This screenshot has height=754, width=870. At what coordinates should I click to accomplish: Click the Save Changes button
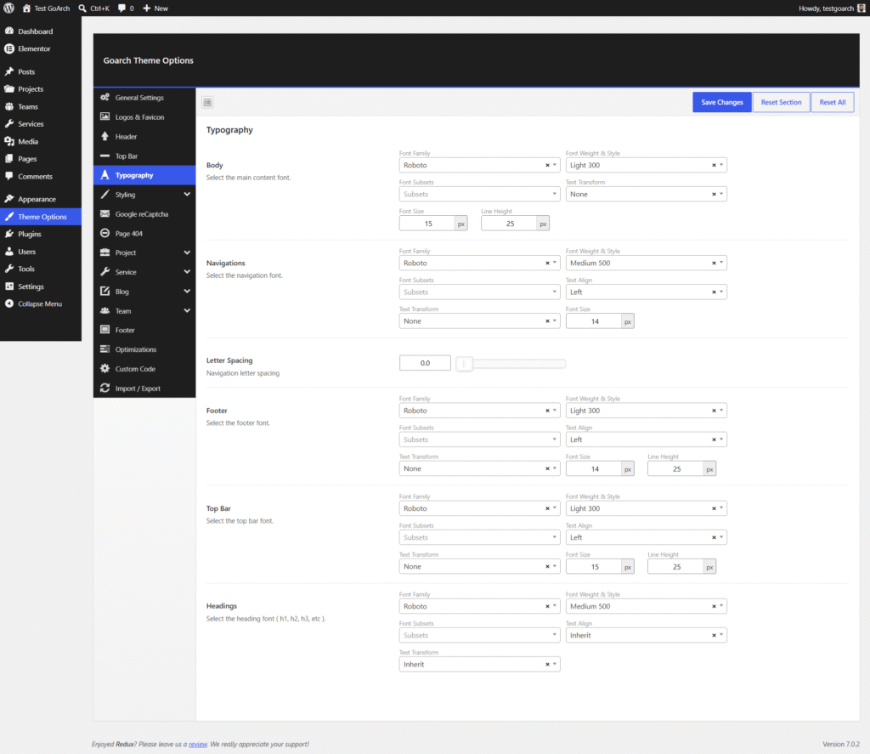click(x=722, y=102)
